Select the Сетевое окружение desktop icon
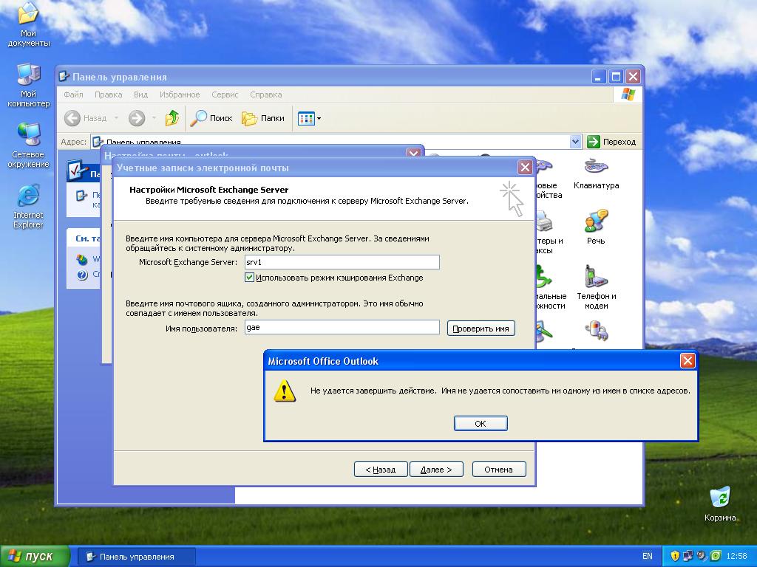 29,145
